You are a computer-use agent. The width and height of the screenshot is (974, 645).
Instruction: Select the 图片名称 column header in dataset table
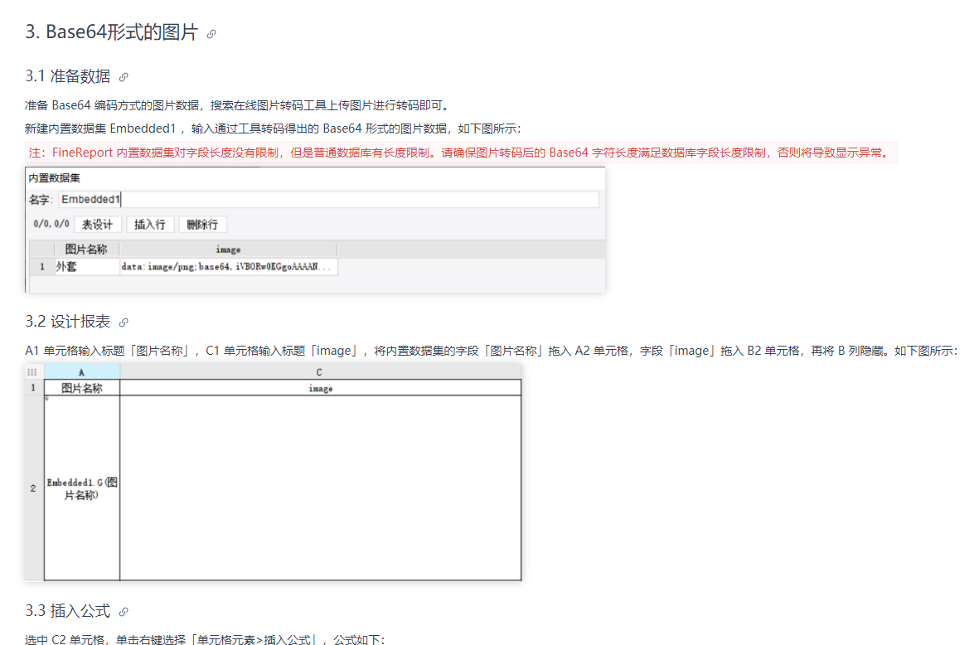[87, 250]
